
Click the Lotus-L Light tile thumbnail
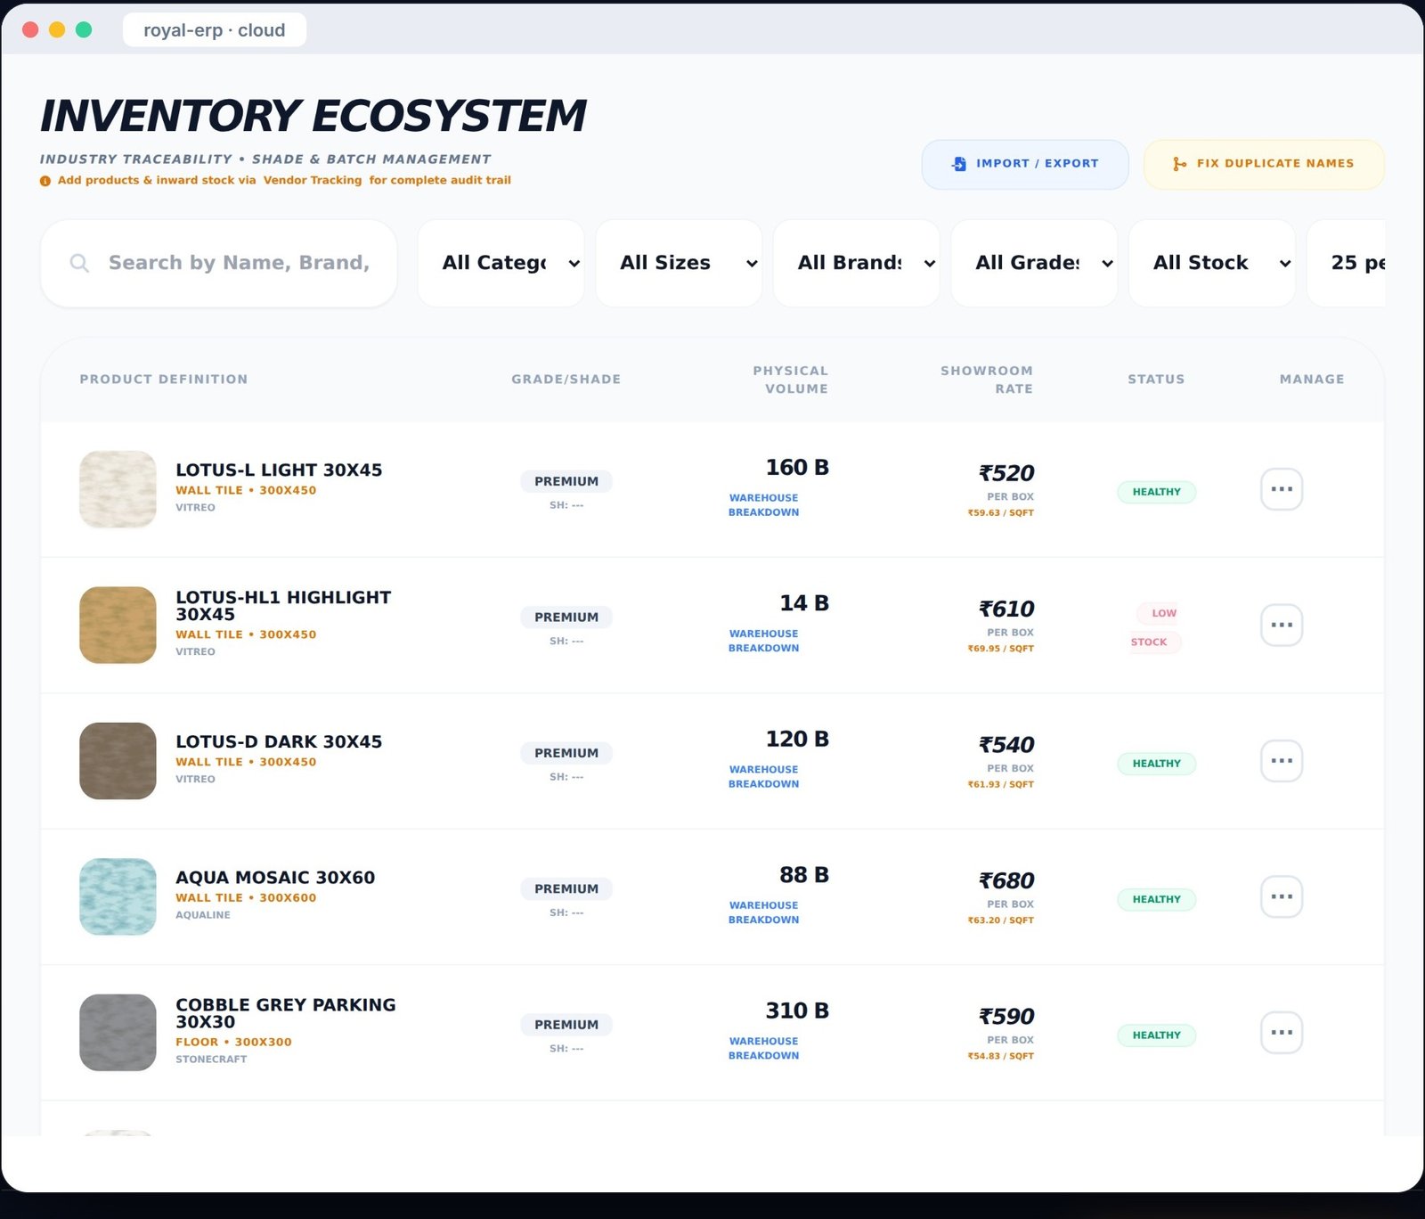click(x=118, y=489)
